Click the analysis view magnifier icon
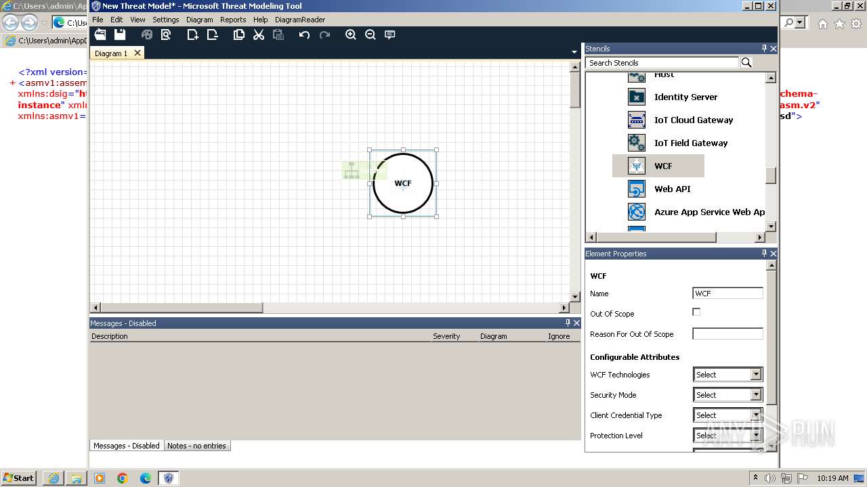 coord(167,34)
